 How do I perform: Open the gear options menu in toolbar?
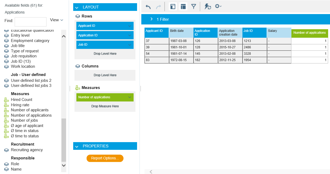[218, 6]
